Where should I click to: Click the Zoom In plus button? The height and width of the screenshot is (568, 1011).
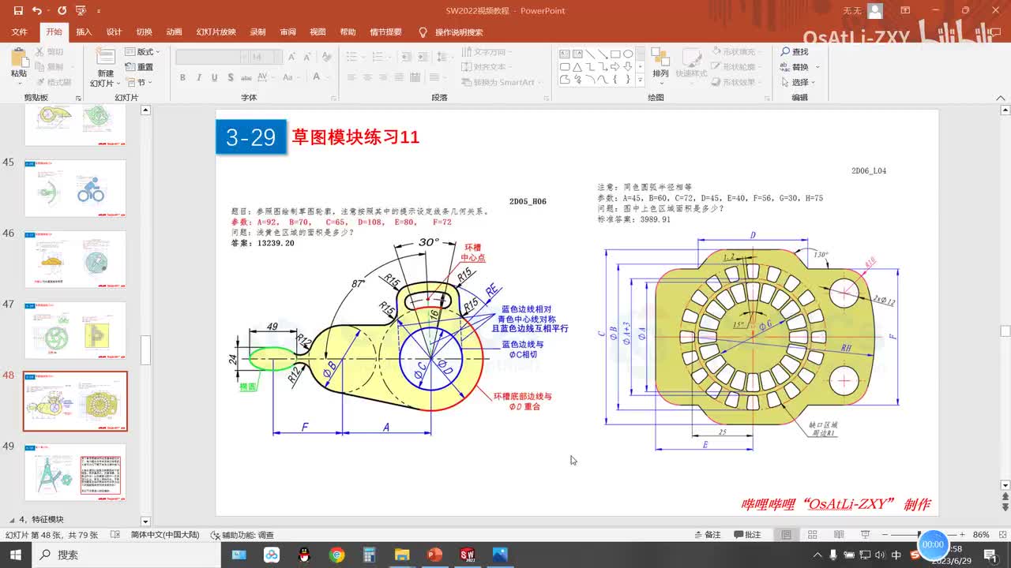(961, 535)
